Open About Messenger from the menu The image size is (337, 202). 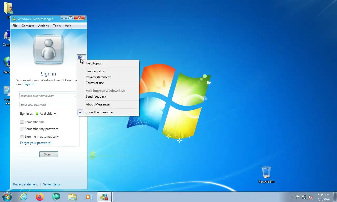pyautogui.click(x=108, y=104)
